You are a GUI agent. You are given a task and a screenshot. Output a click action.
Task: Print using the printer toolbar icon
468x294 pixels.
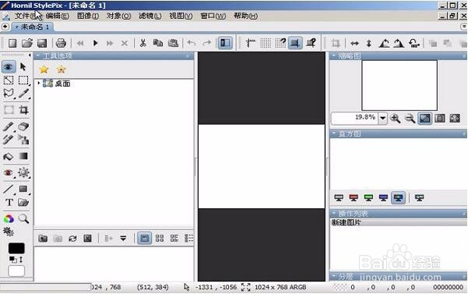61,44
